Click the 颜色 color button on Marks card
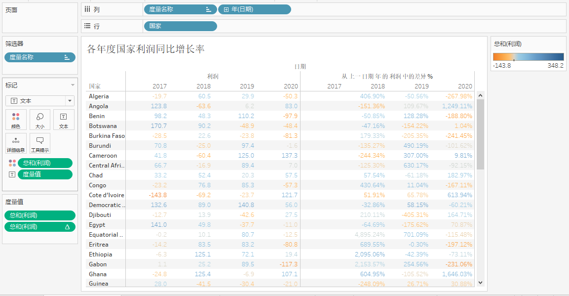The width and height of the screenshot is (569, 296). [x=15, y=120]
